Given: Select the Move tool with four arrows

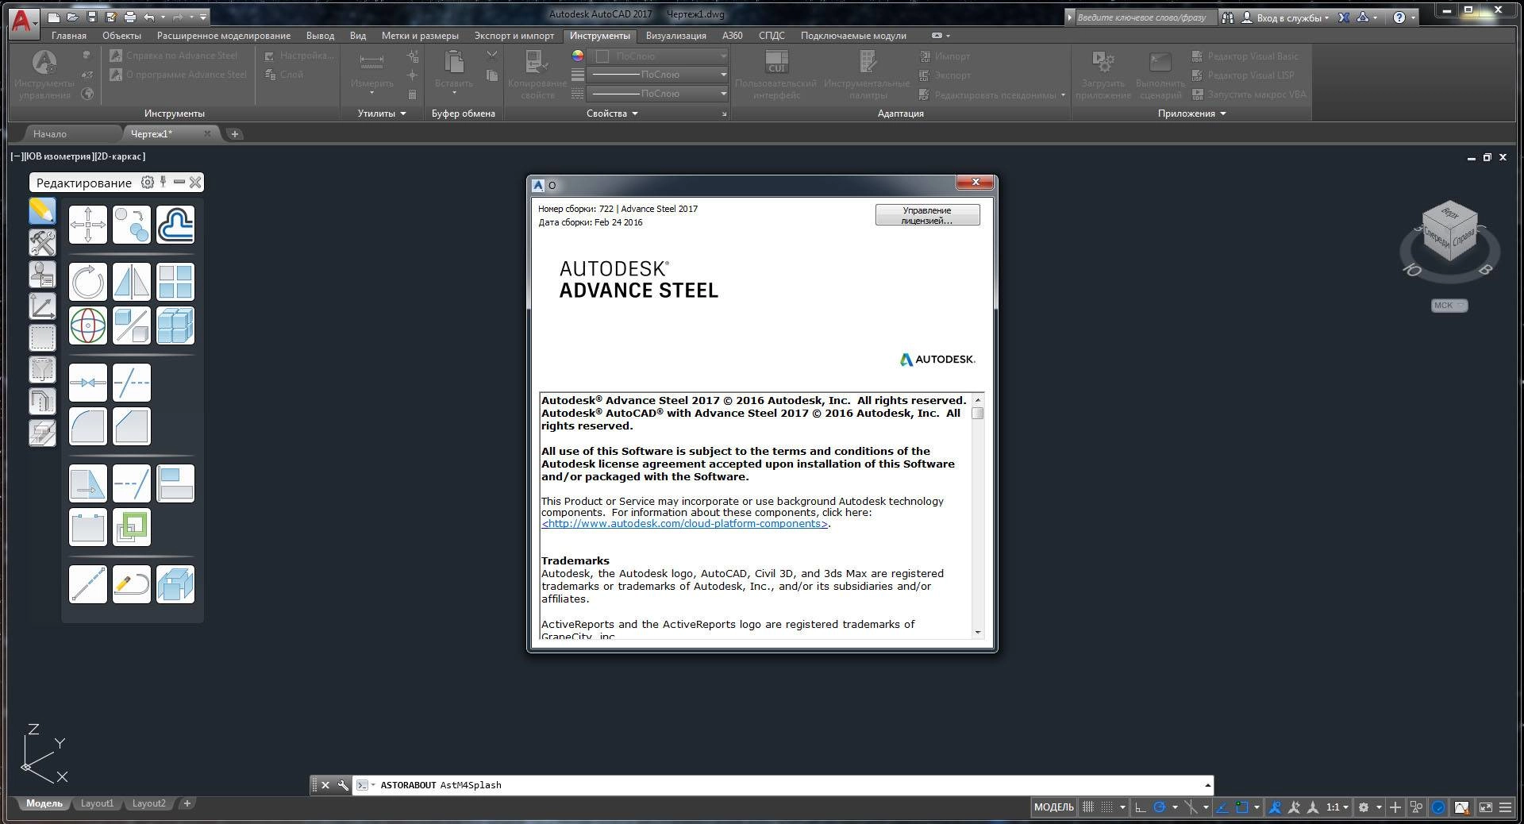Looking at the screenshot, I should [x=88, y=225].
